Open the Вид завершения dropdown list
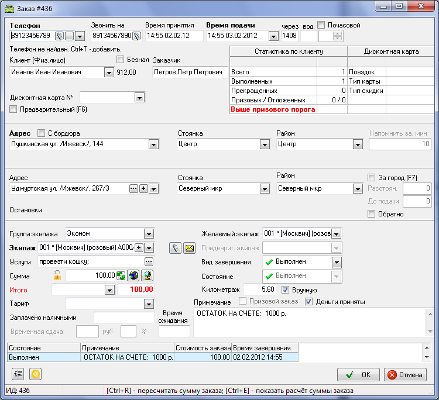The width and height of the screenshot is (439, 400). (337, 262)
